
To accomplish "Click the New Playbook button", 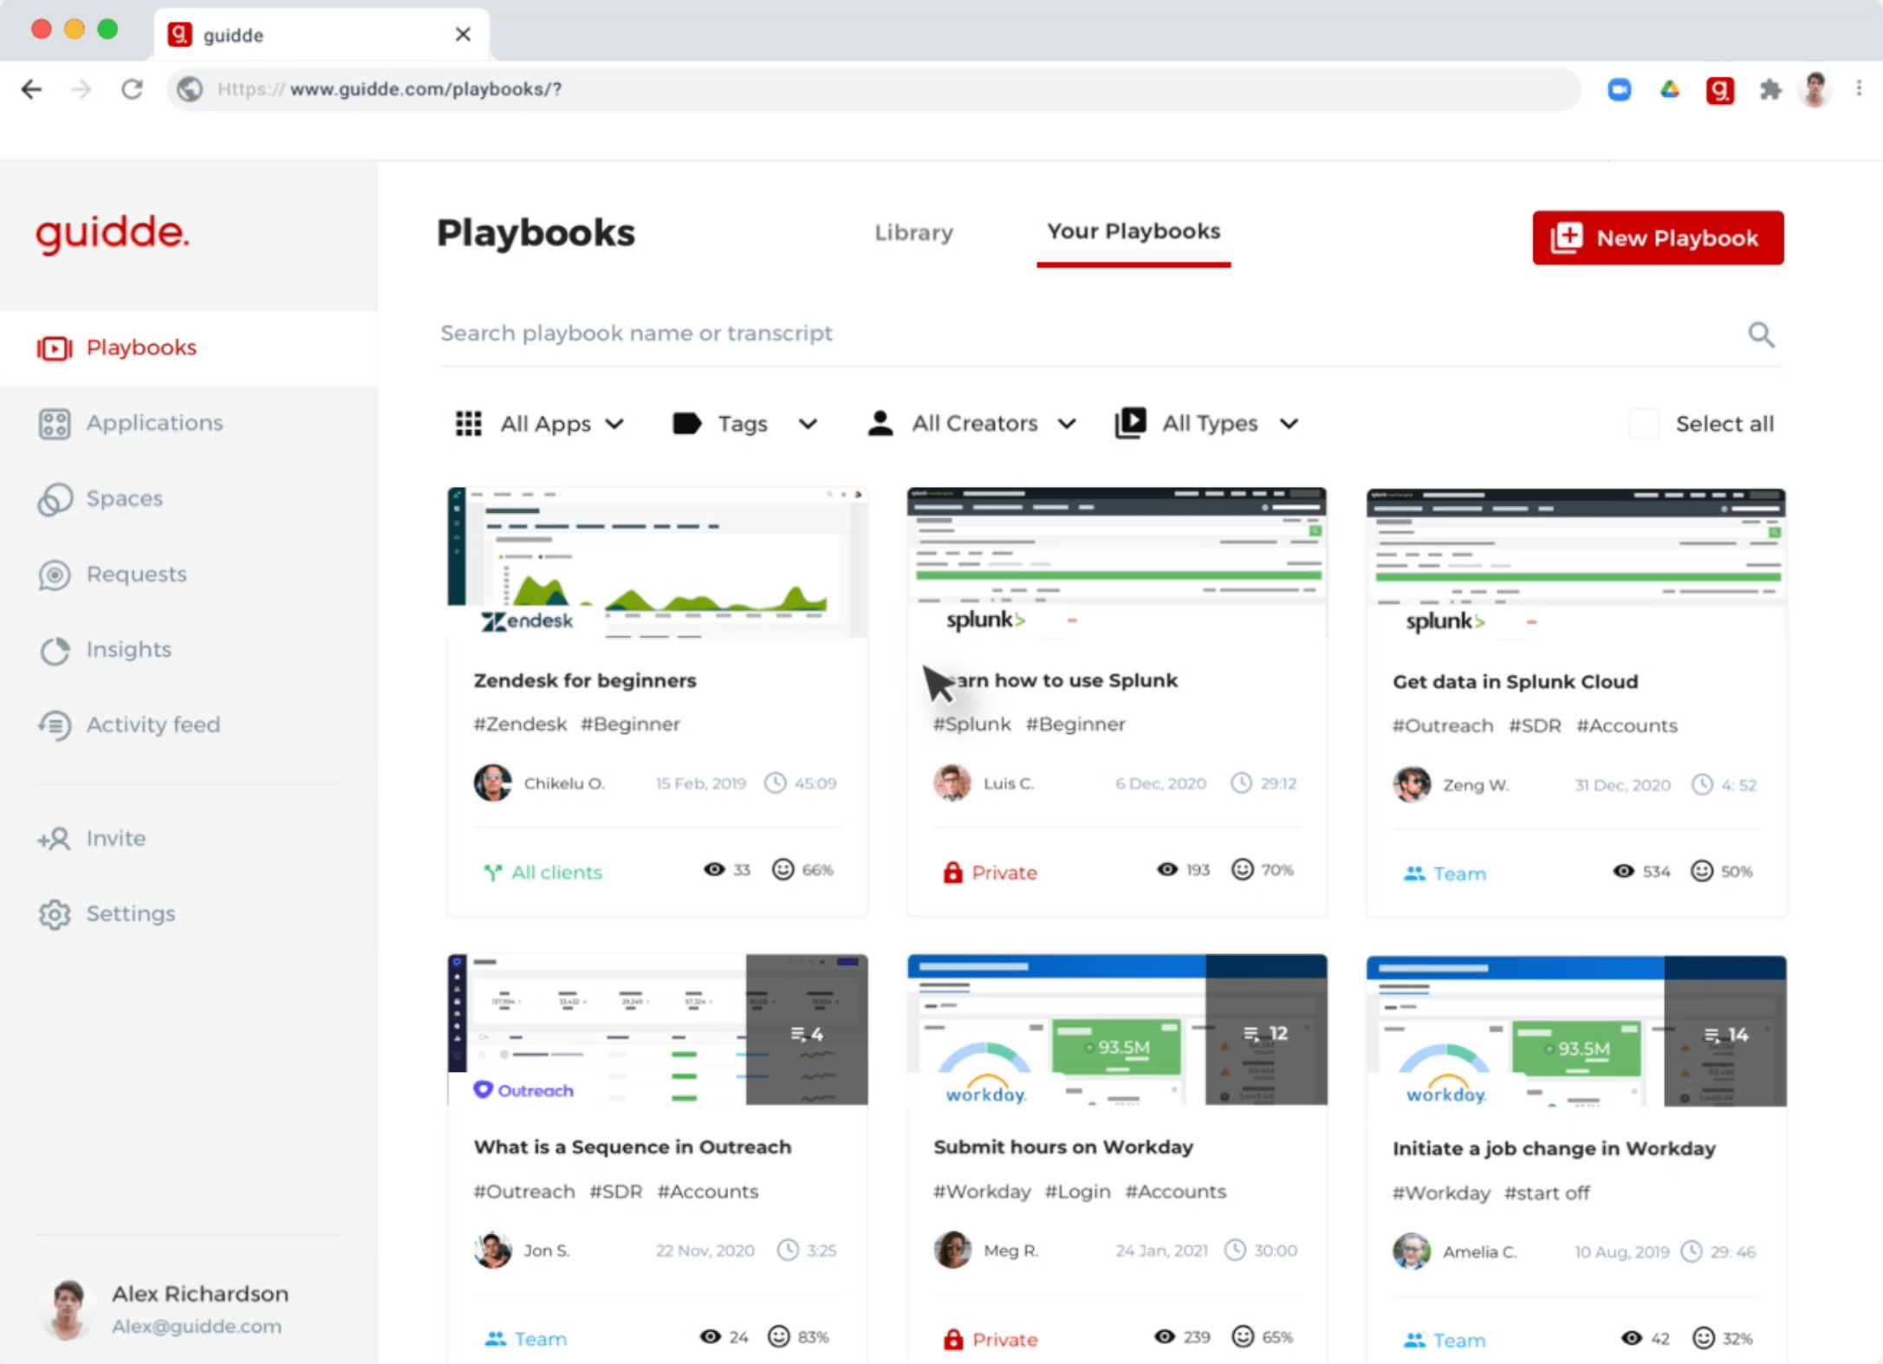I will tap(1657, 237).
